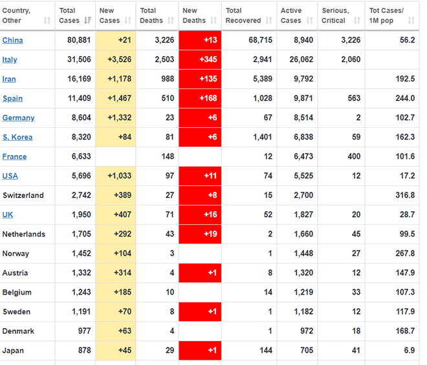Screen dimensions: 427x365
Task: Open the China country link
Action: coord(12,40)
